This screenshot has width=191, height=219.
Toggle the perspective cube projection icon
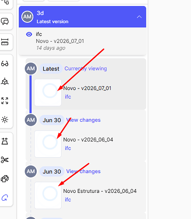click(x=5, y=81)
